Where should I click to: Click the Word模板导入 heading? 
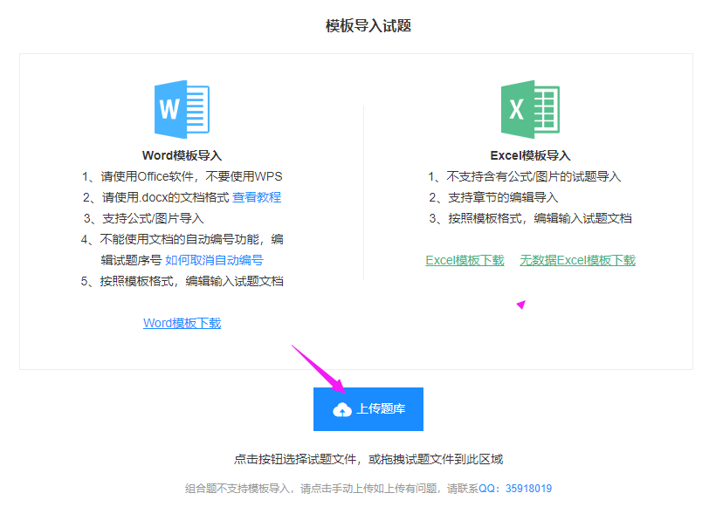click(182, 155)
